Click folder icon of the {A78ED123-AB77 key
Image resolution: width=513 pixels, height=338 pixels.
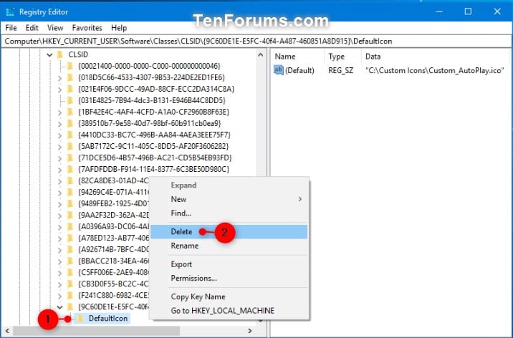(x=70, y=238)
